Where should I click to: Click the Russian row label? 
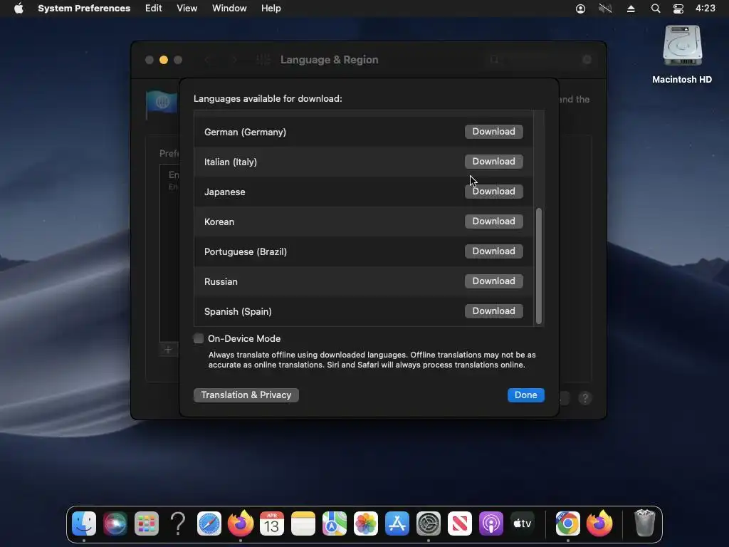point(221,281)
